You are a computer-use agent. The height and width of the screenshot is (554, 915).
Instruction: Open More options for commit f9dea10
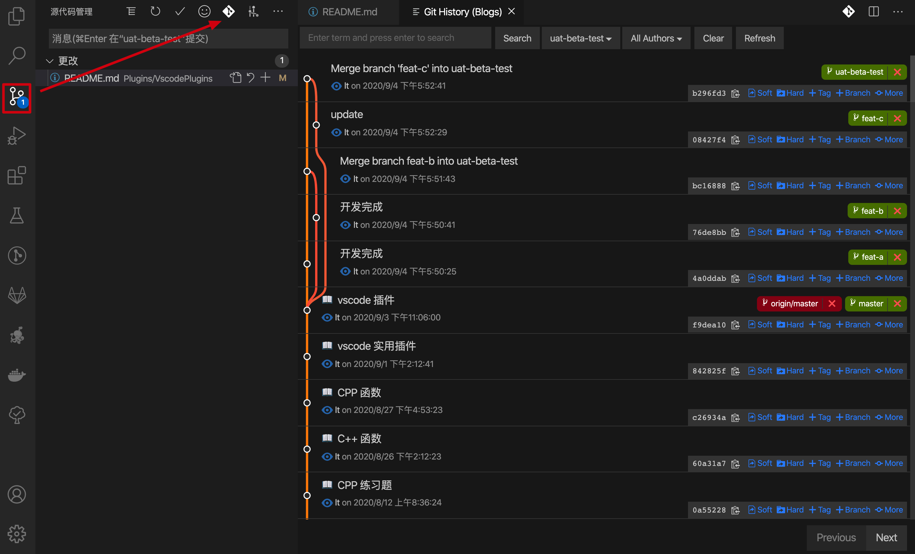889,324
